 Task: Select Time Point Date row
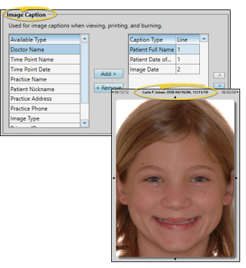tap(45, 69)
